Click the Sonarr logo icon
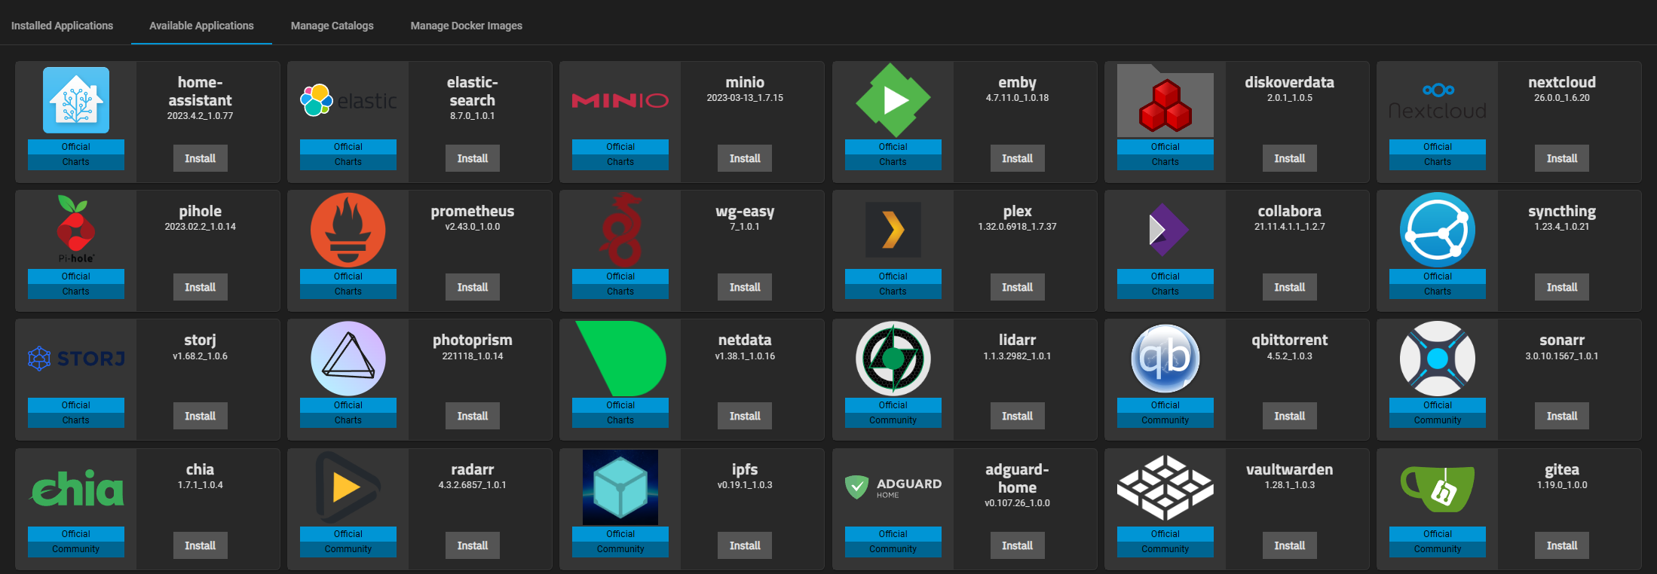Image resolution: width=1657 pixels, height=574 pixels. [x=1437, y=359]
